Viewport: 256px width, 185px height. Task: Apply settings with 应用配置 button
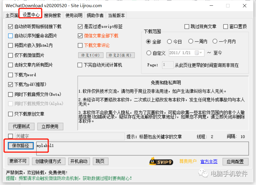click(x=236, y=162)
